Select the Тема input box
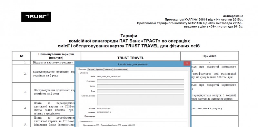The image size is (258, 127). click(x=141, y=91)
